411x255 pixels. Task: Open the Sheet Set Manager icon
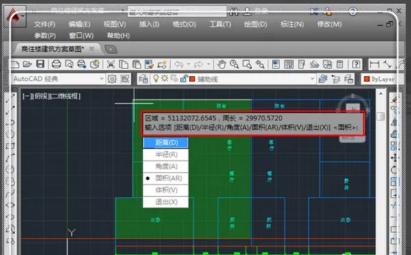tap(314, 64)
